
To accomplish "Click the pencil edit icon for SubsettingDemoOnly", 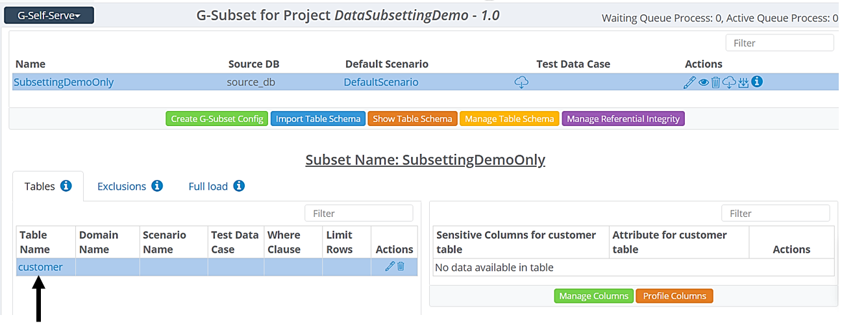I will pos(689,82).
